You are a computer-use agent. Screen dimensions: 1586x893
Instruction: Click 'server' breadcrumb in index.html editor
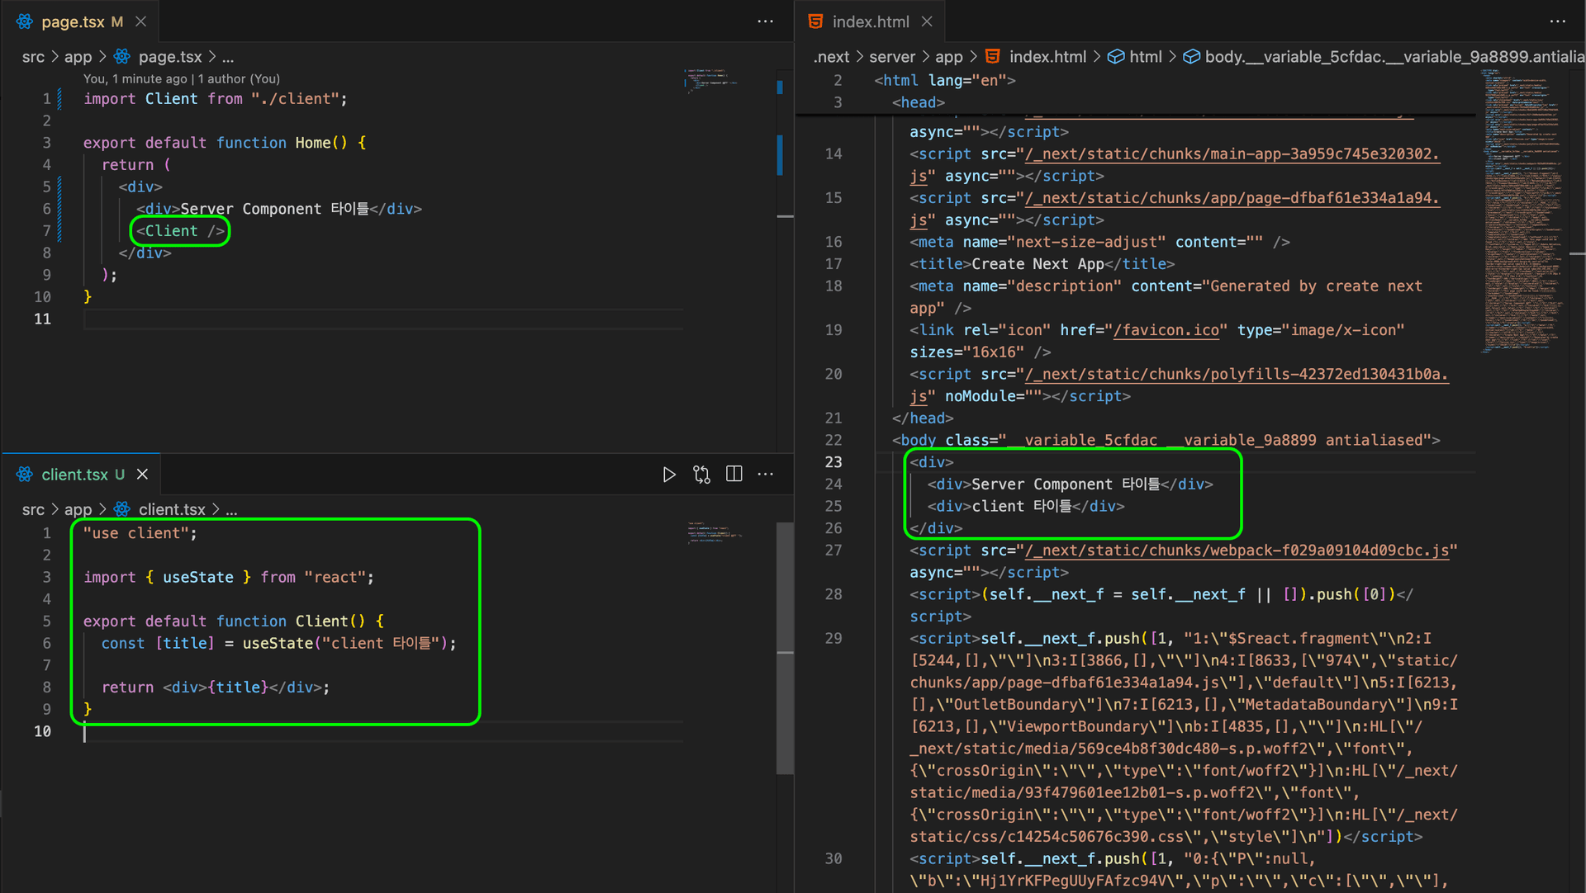(892, 57)
